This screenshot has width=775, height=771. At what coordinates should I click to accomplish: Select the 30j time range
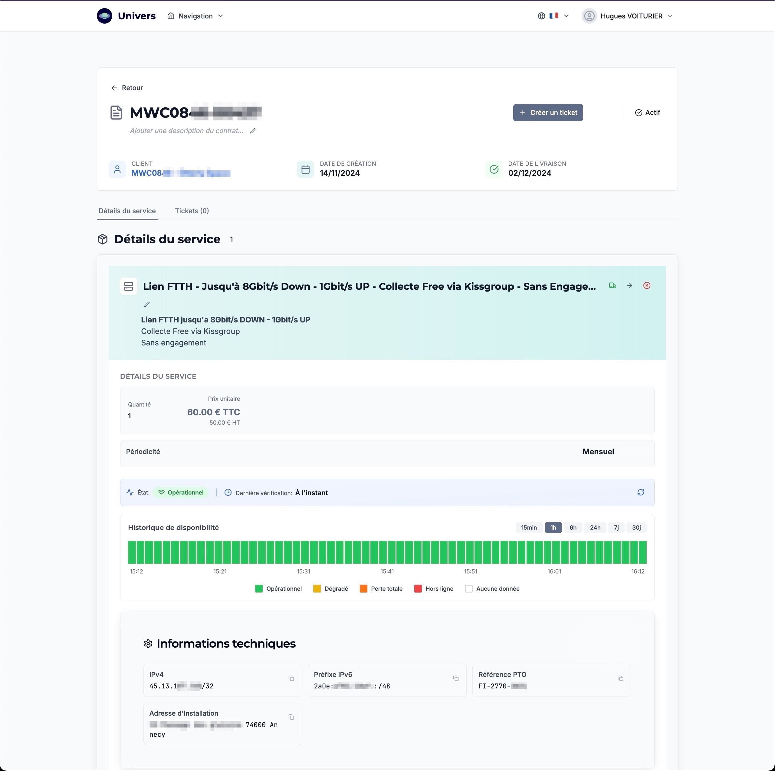click(636, 528)
